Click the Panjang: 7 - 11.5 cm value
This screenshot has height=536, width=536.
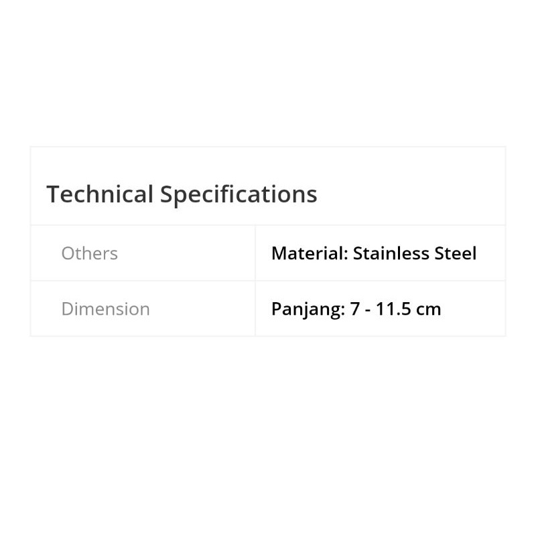(x=356, y=309)
